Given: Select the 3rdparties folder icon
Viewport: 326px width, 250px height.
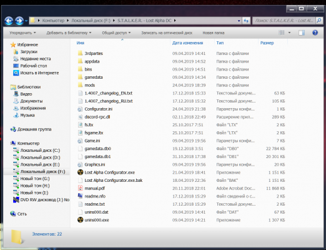Looking at the screenshot, I should tap(80, 53).
